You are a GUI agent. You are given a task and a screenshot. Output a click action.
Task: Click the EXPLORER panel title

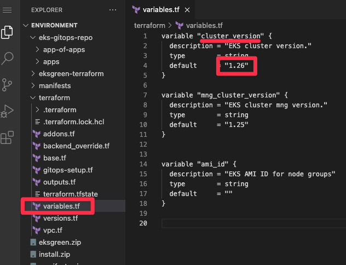pos(47,10)
